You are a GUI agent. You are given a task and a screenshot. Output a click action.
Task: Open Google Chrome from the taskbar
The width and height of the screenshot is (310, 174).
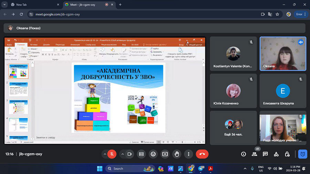point(190,169)
